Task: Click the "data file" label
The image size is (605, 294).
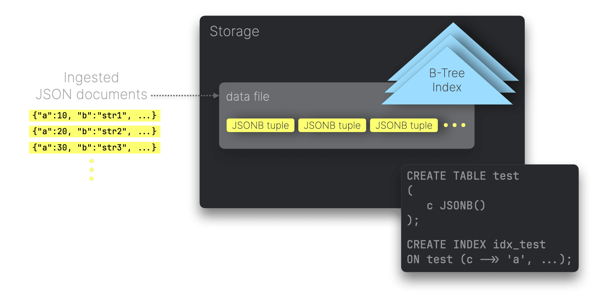Action: [x=248, y=97]
